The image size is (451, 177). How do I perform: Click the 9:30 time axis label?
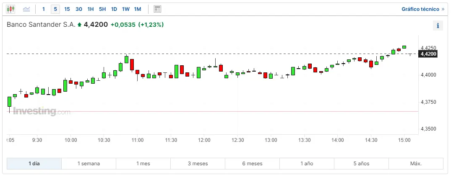(x=37, y=140)
